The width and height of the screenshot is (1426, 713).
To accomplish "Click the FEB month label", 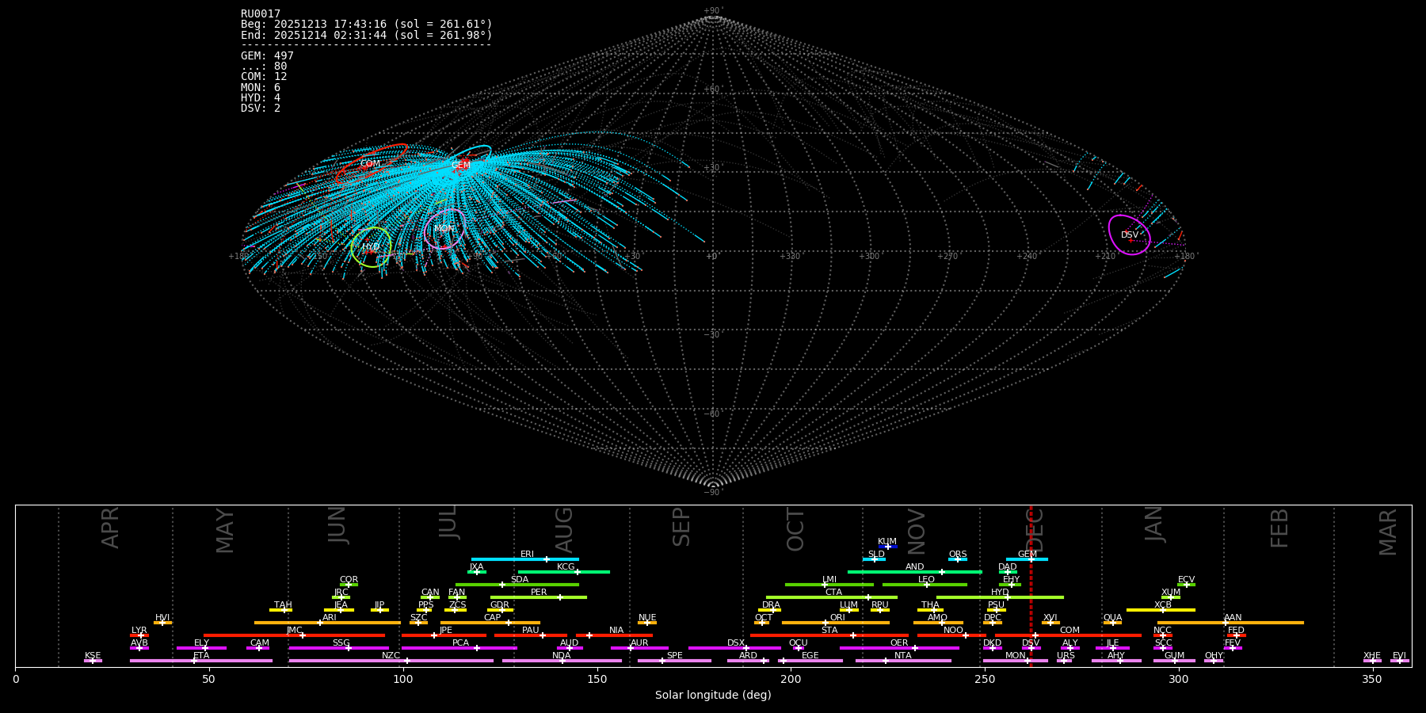I will pyautogui.click(x=1279, y=528).
